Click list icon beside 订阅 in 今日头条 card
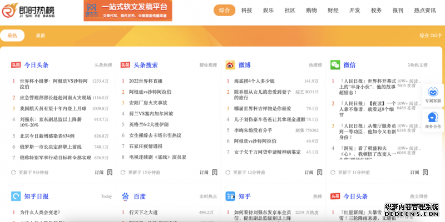This screenshot has width=445, height=222. 110,172
